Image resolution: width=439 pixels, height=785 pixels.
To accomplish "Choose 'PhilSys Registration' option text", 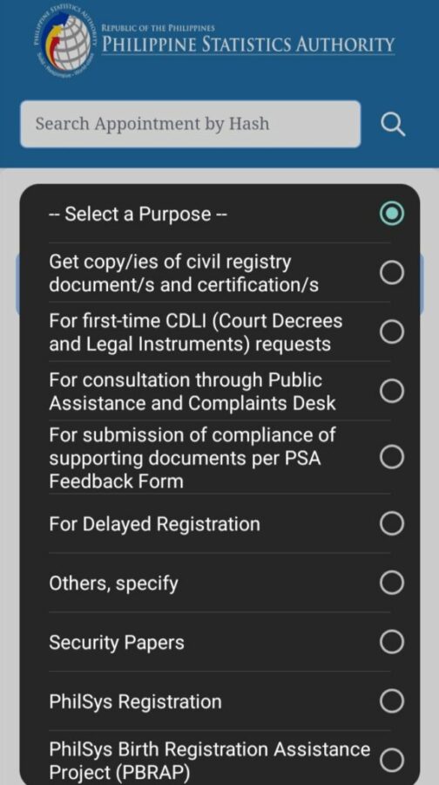I will tap(135, 701).
